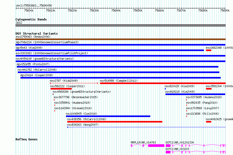This screenshot has height=155, width=233.
Task: Click the nsv438356 (McCarroll2006) variant label
Action: tap(87, 119)
